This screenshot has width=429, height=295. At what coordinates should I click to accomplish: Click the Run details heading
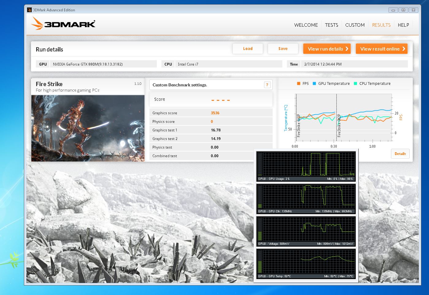point(49,49)
